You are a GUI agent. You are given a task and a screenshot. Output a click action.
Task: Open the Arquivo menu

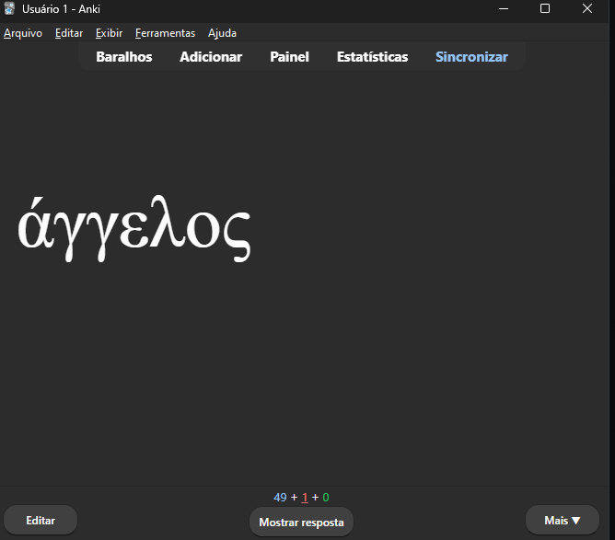coord(22,33)
